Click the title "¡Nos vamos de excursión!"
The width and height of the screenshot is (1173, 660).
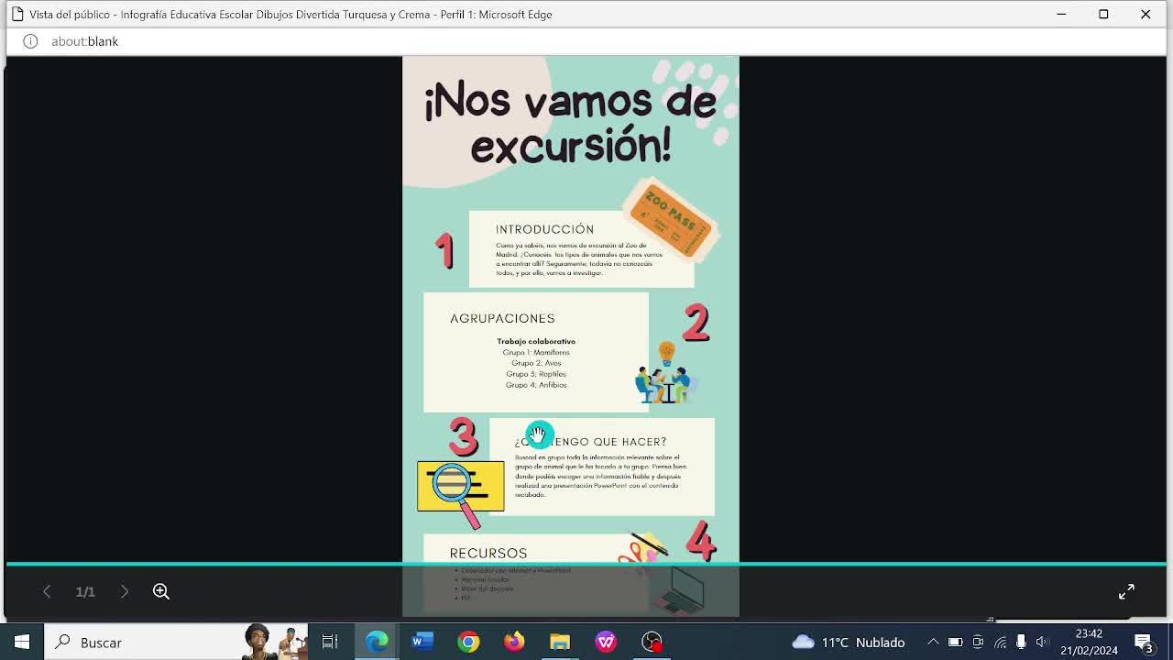point(570,123)
